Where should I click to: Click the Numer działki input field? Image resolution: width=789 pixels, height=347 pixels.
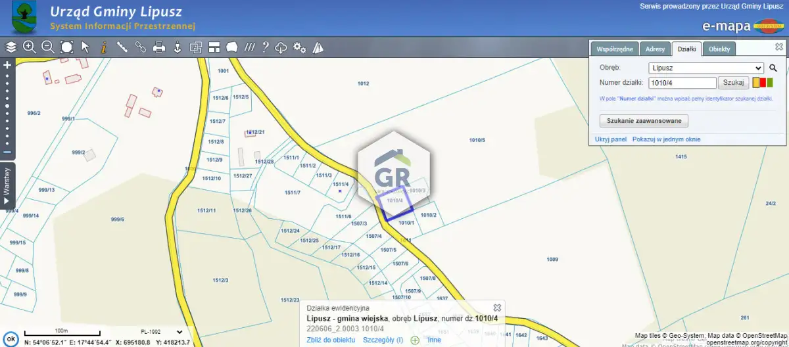tap(682, 83)
